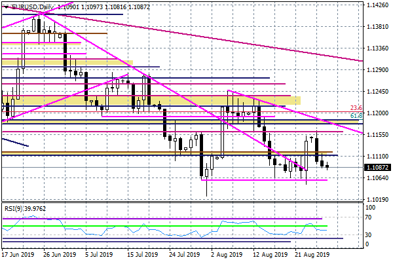
Task: Click the 1.12900 price on the axis
Action: point(377,69)
